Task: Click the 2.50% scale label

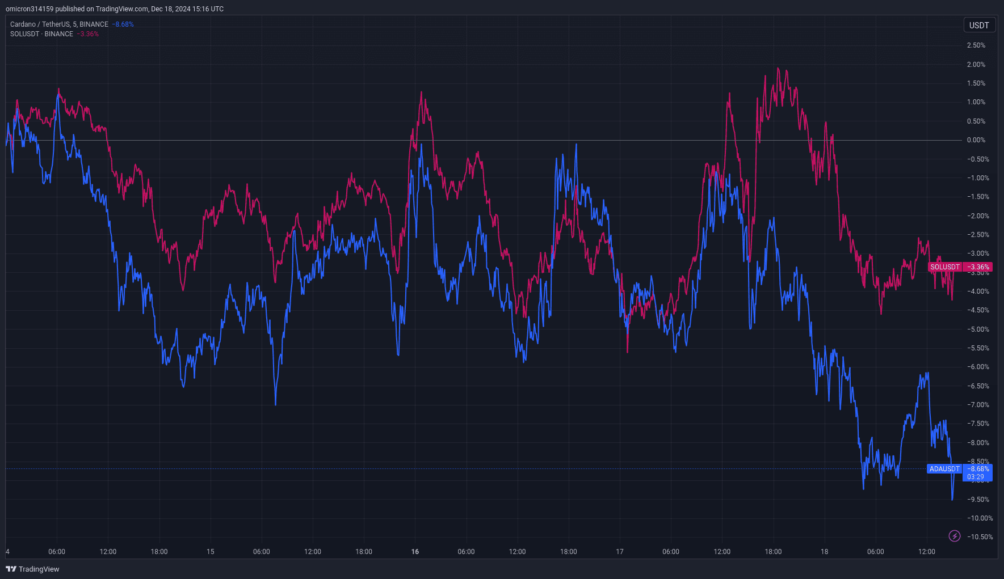Action: [976, 45]
